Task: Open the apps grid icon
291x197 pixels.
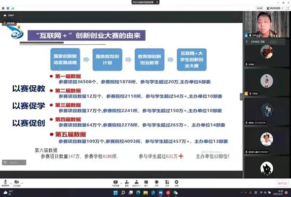Action: point(167,183)
